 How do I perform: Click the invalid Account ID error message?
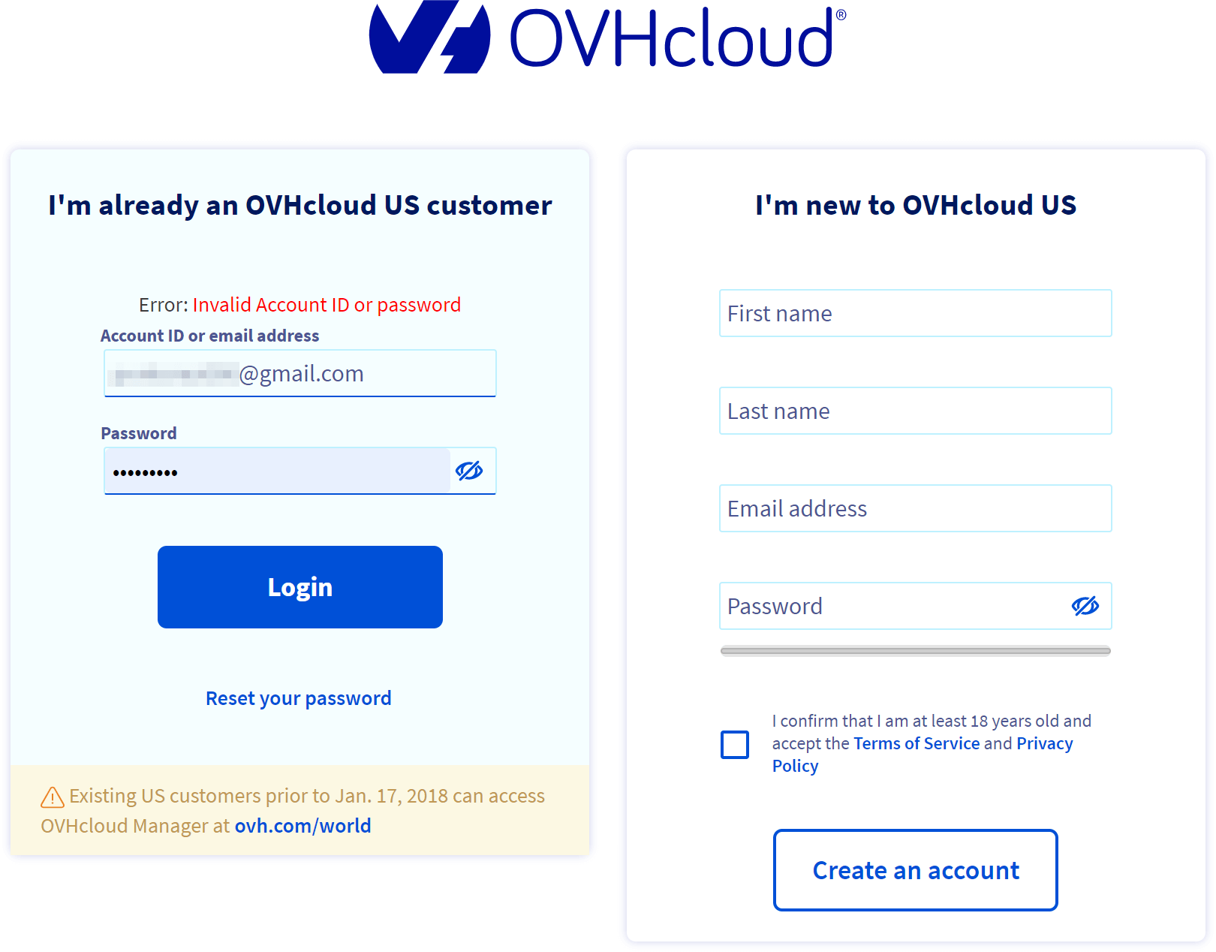(327, 305)
